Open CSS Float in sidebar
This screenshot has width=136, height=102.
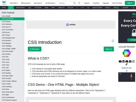[12, 89]
